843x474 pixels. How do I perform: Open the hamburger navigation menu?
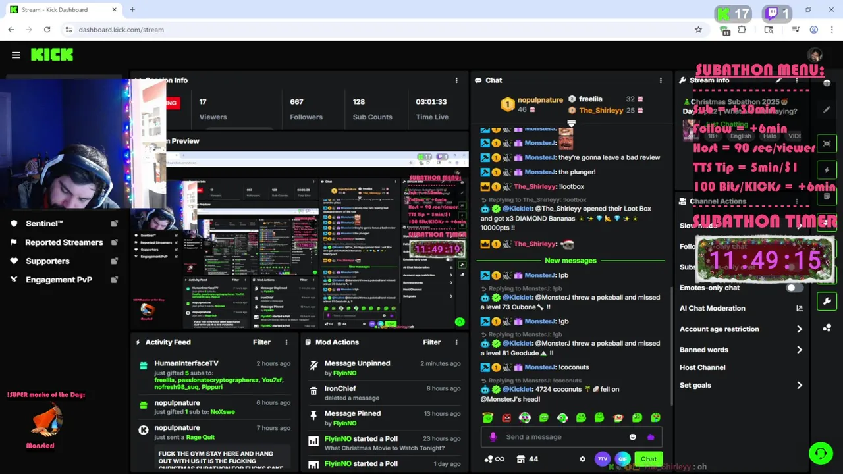pos(16,55)
